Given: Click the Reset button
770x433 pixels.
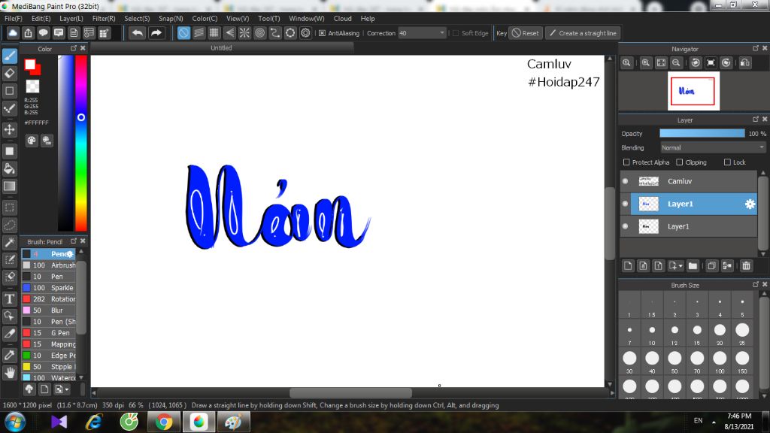Looking at the screenshot, I should 526,33.
